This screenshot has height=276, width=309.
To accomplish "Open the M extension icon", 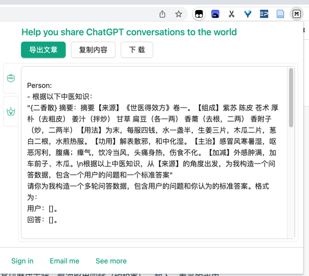I will 296,14.
